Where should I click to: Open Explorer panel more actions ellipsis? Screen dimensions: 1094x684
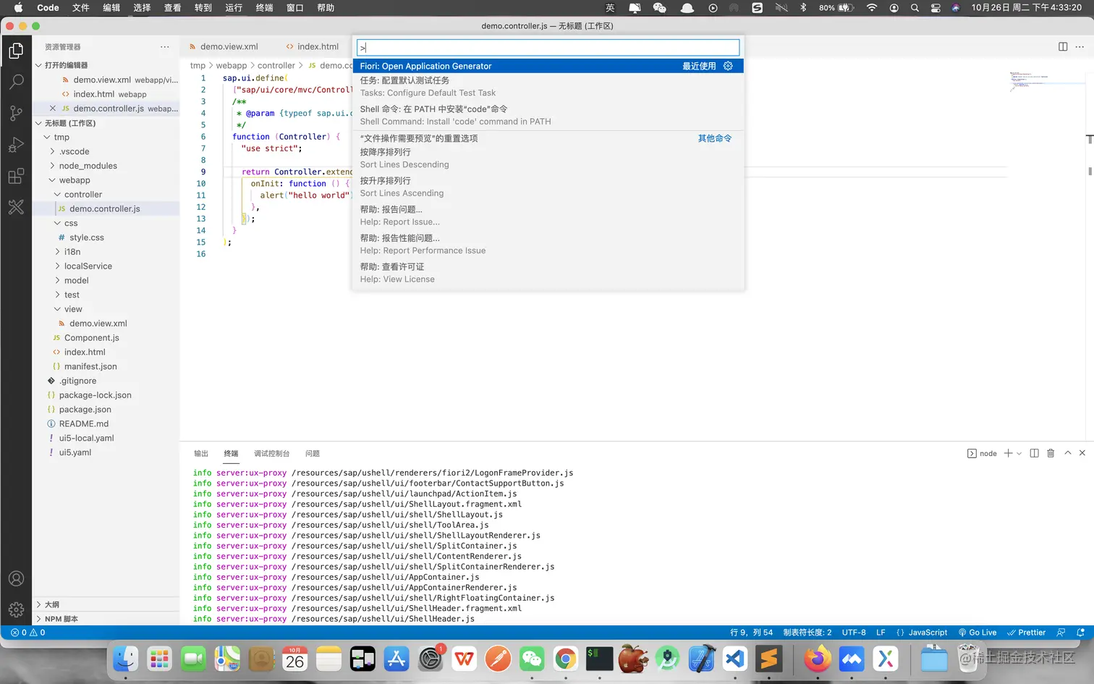point(165,46)
